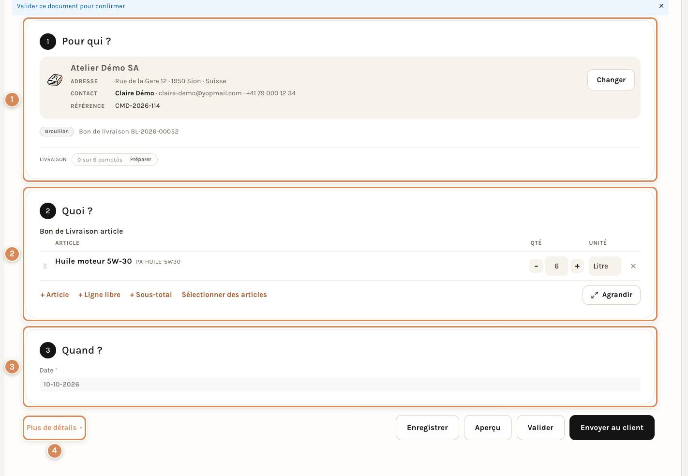Add a + Ligne libre row
Image resolution: width=688 pixels, height=476 pixels.
100,295
